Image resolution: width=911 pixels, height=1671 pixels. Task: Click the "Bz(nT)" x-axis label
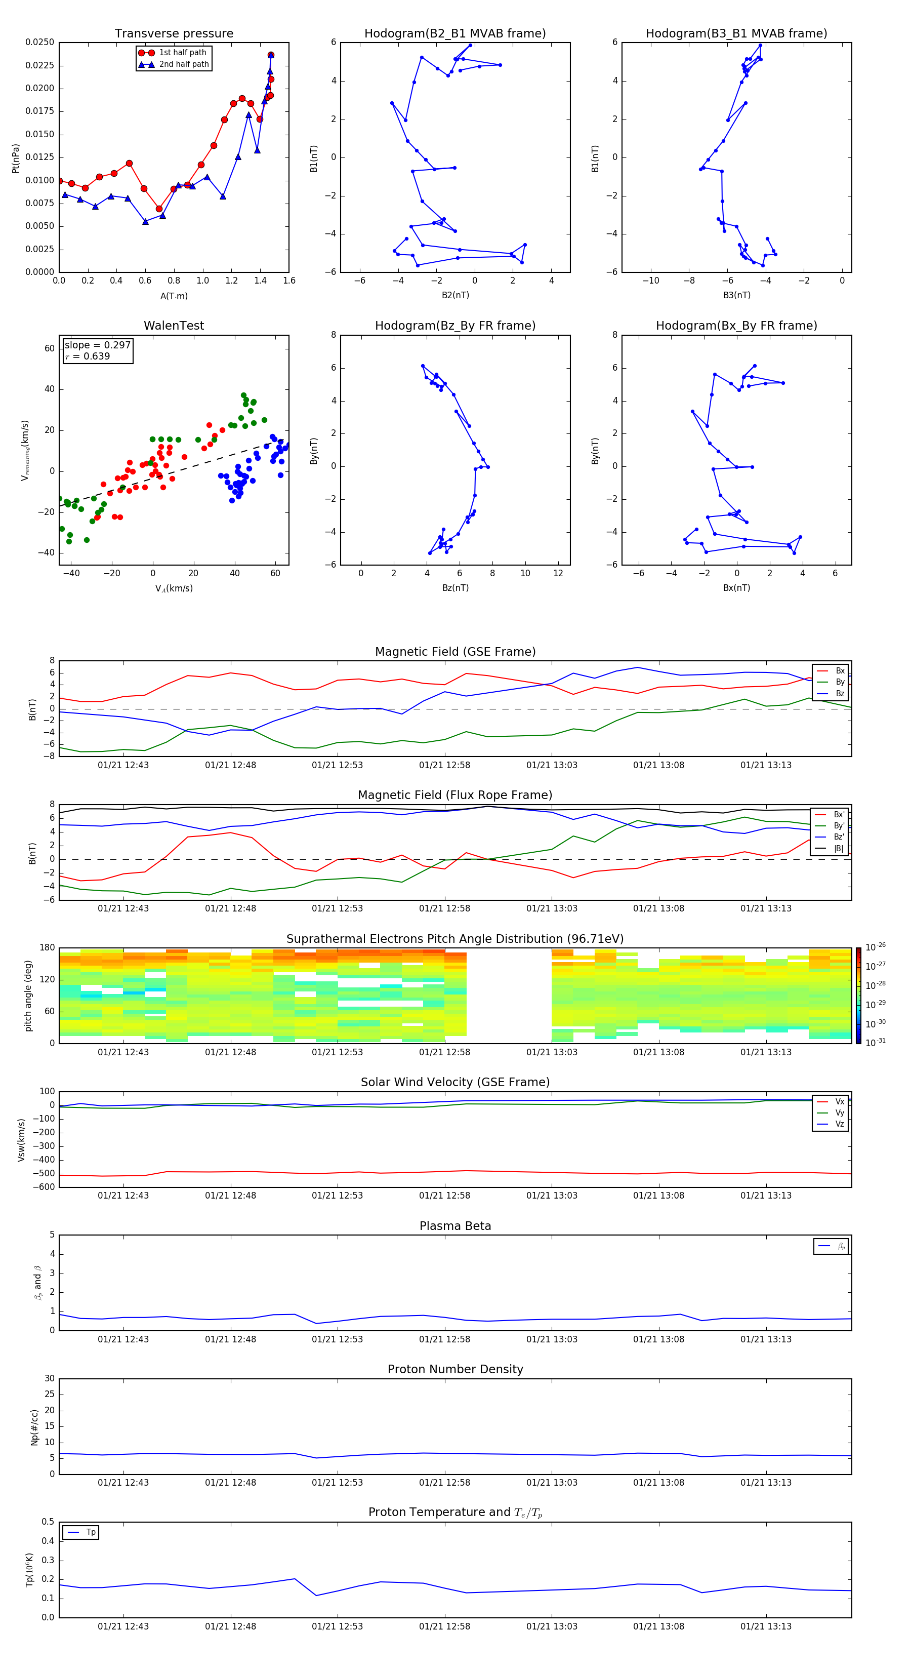455,588
